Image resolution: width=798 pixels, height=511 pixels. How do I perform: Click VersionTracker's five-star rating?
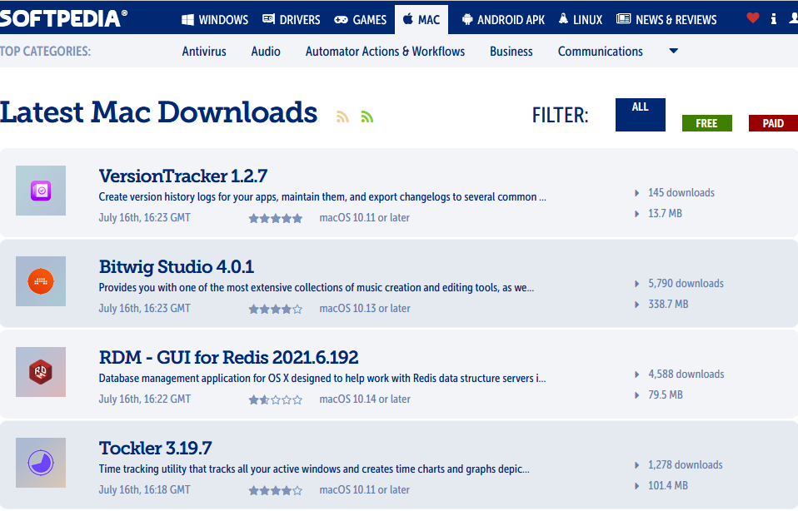tap(276, 219)
